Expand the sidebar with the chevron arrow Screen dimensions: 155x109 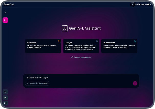5,12
